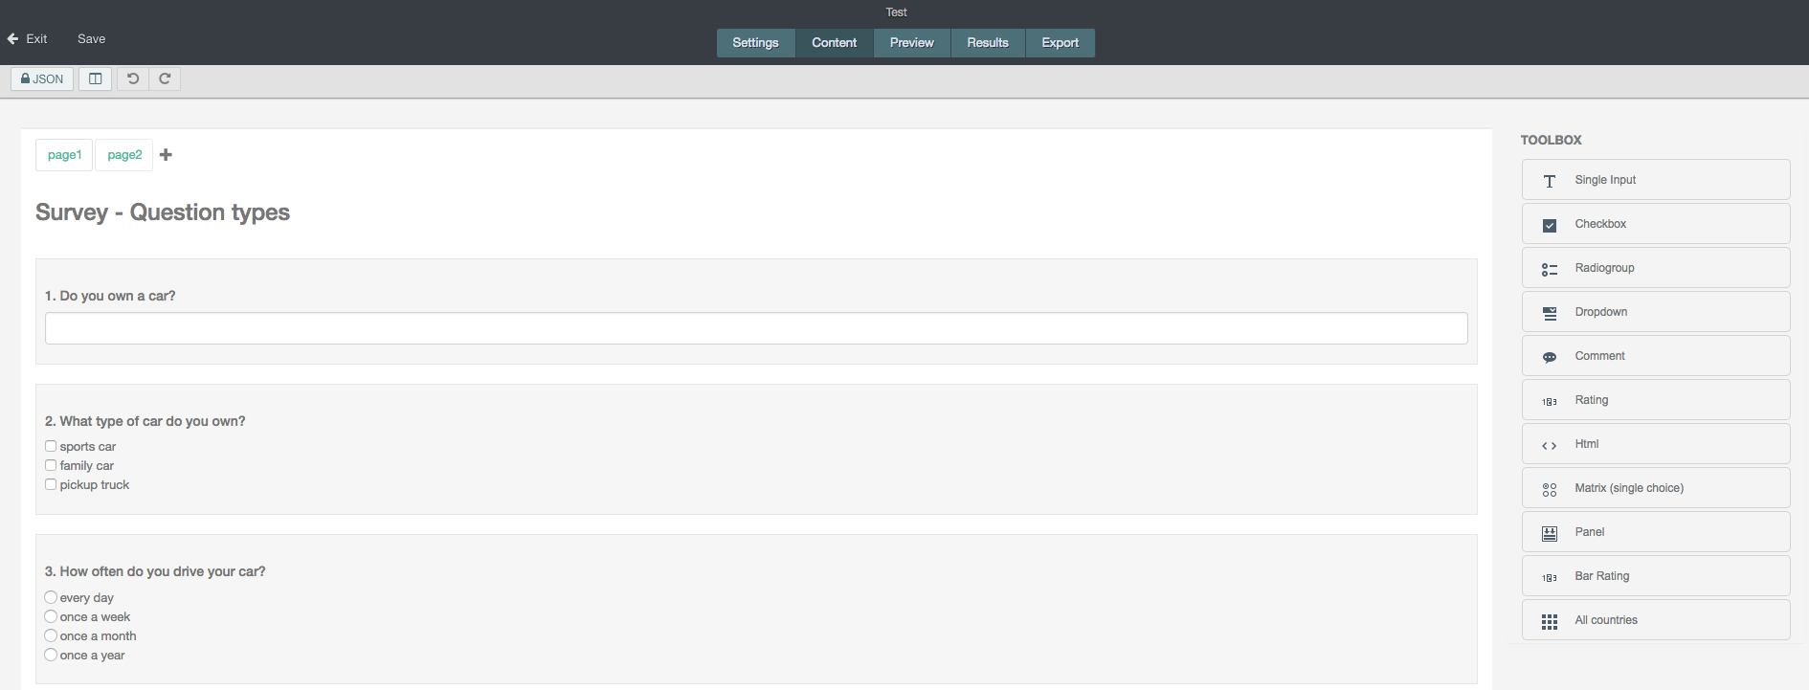1809x690 pixels.
Task: Select the every day radio button
Action: (x=51, y=597)
